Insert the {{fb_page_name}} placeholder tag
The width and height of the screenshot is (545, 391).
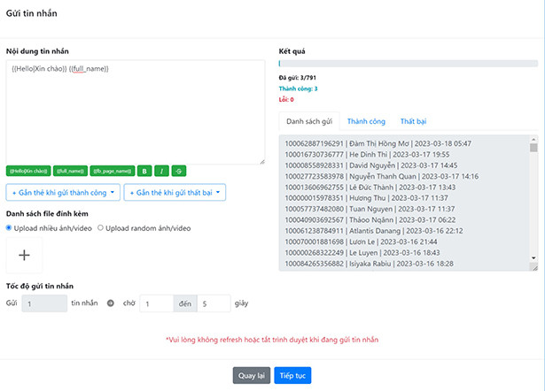(x=113, y=171)
